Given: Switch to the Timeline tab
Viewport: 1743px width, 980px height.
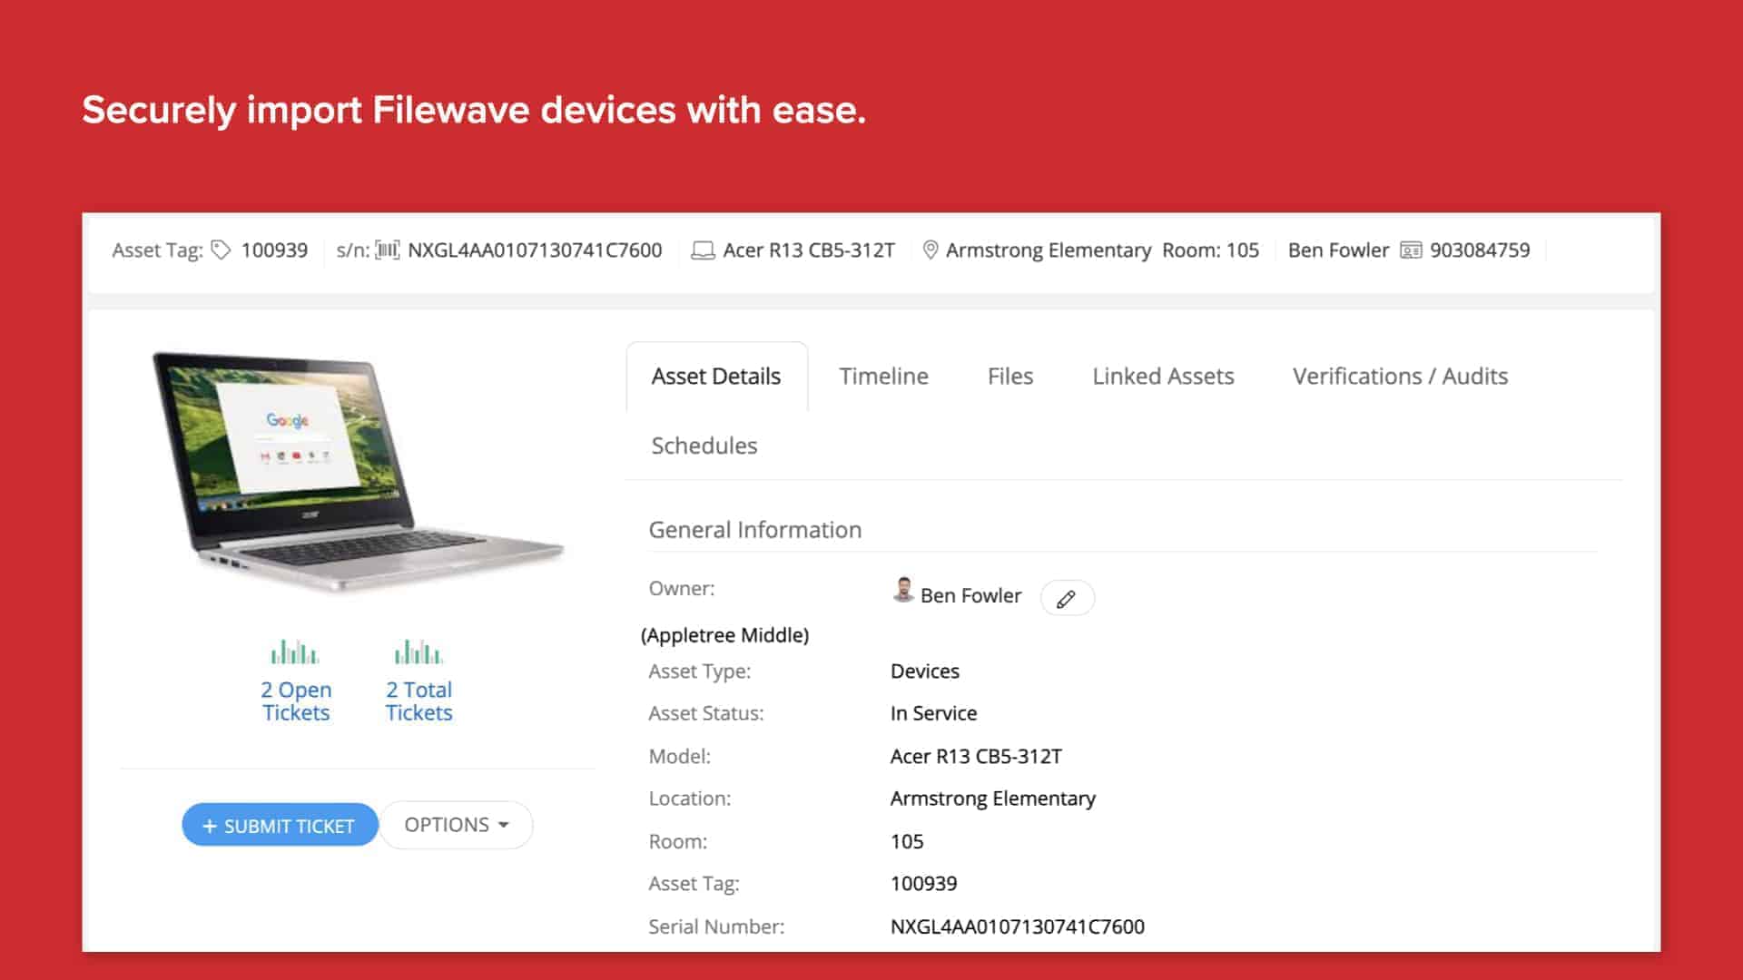Looking at the screenshot, I should [883, 376].
